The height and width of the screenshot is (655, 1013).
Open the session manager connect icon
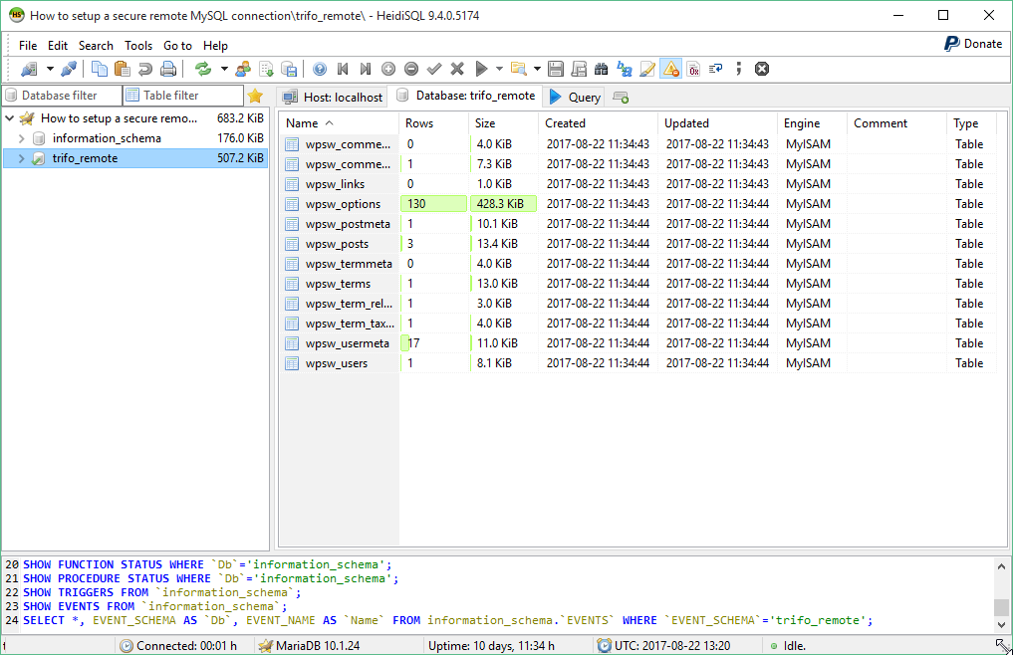29,69
